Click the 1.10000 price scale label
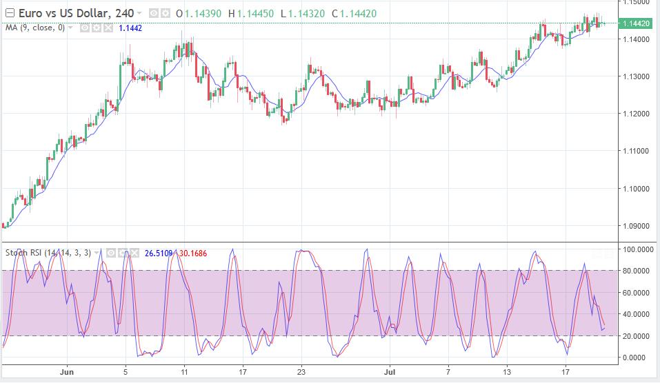 (636, 189)
